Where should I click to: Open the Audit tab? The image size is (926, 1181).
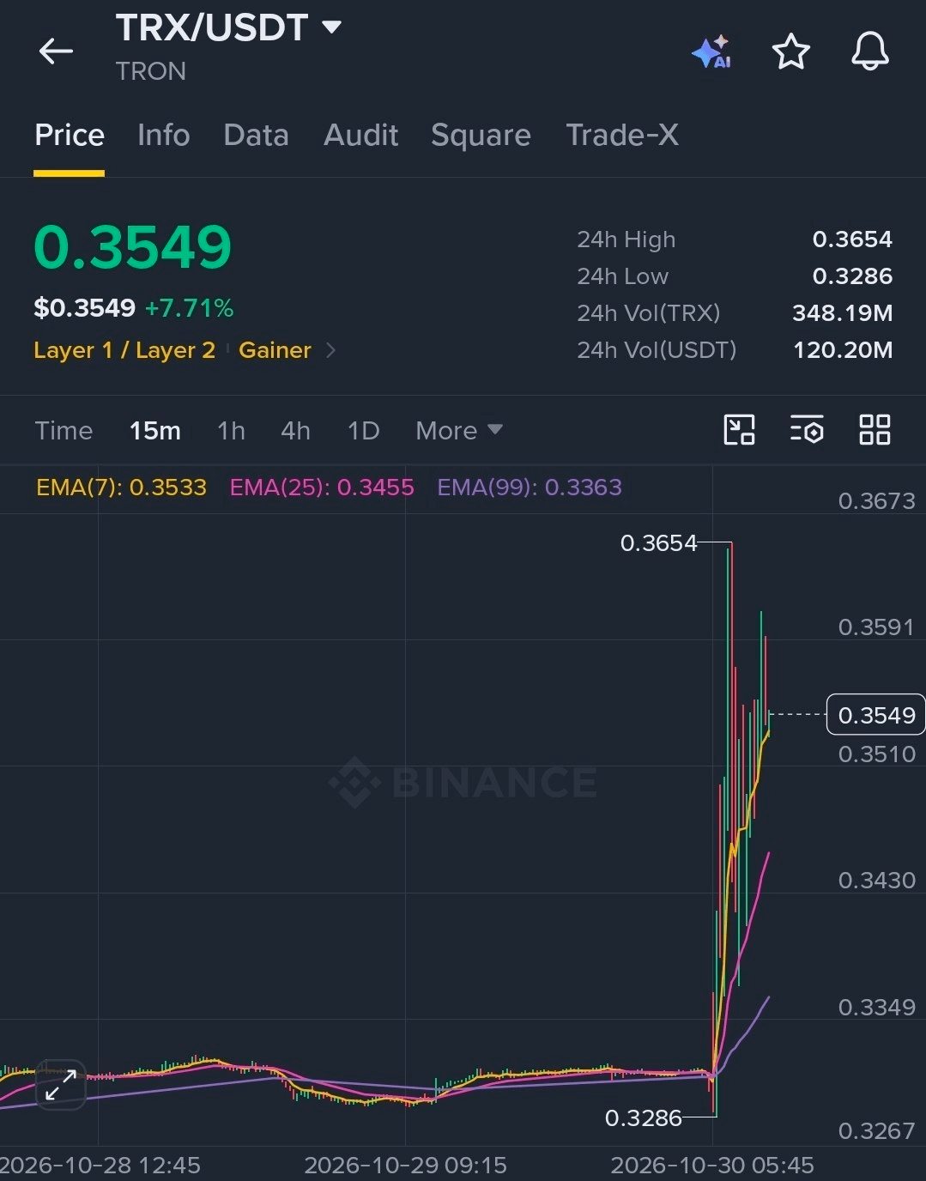pyautogui.click(x=360, y=135)
